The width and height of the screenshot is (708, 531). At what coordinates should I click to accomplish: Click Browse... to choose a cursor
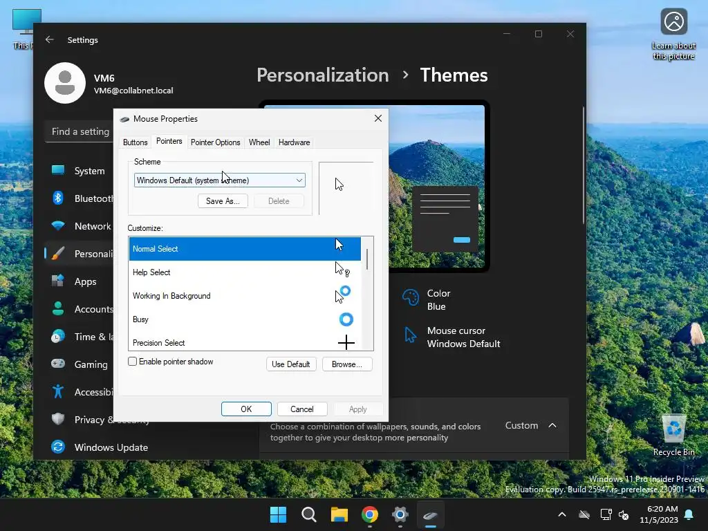(x=347, y=364)
